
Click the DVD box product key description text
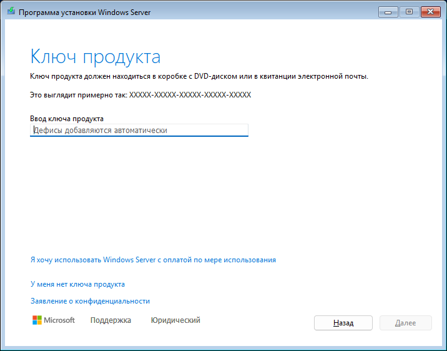point(199,76)
